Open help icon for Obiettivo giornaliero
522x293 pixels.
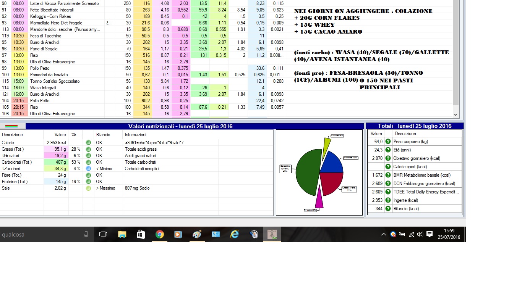point(388,158)
